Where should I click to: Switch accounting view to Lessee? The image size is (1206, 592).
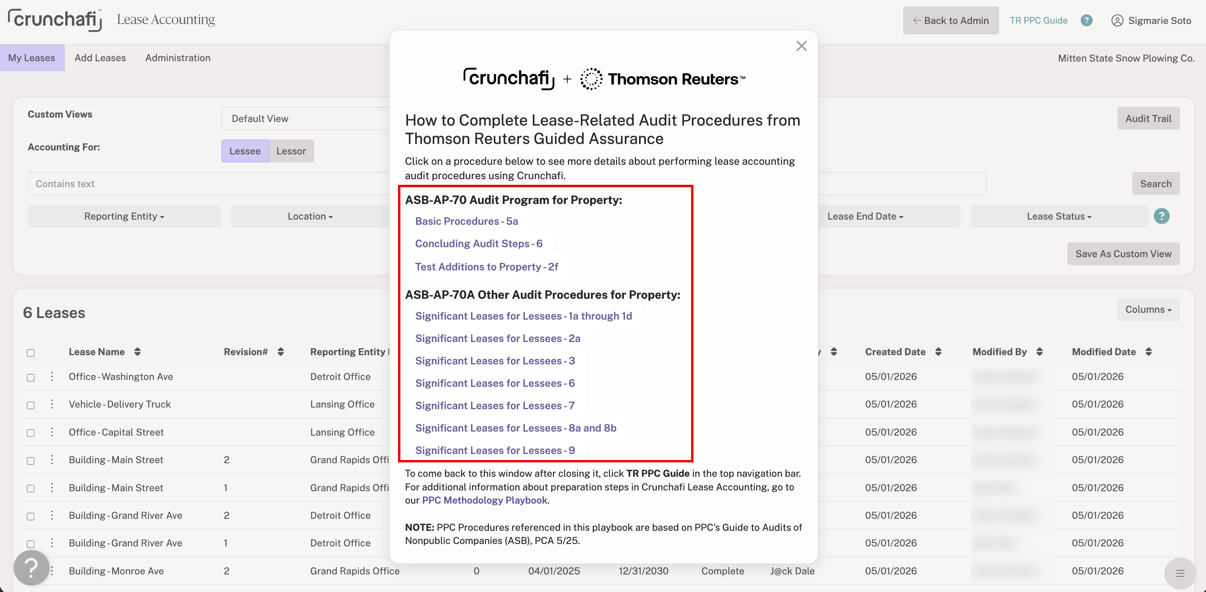pyautogui.click(x=245, y=150)
